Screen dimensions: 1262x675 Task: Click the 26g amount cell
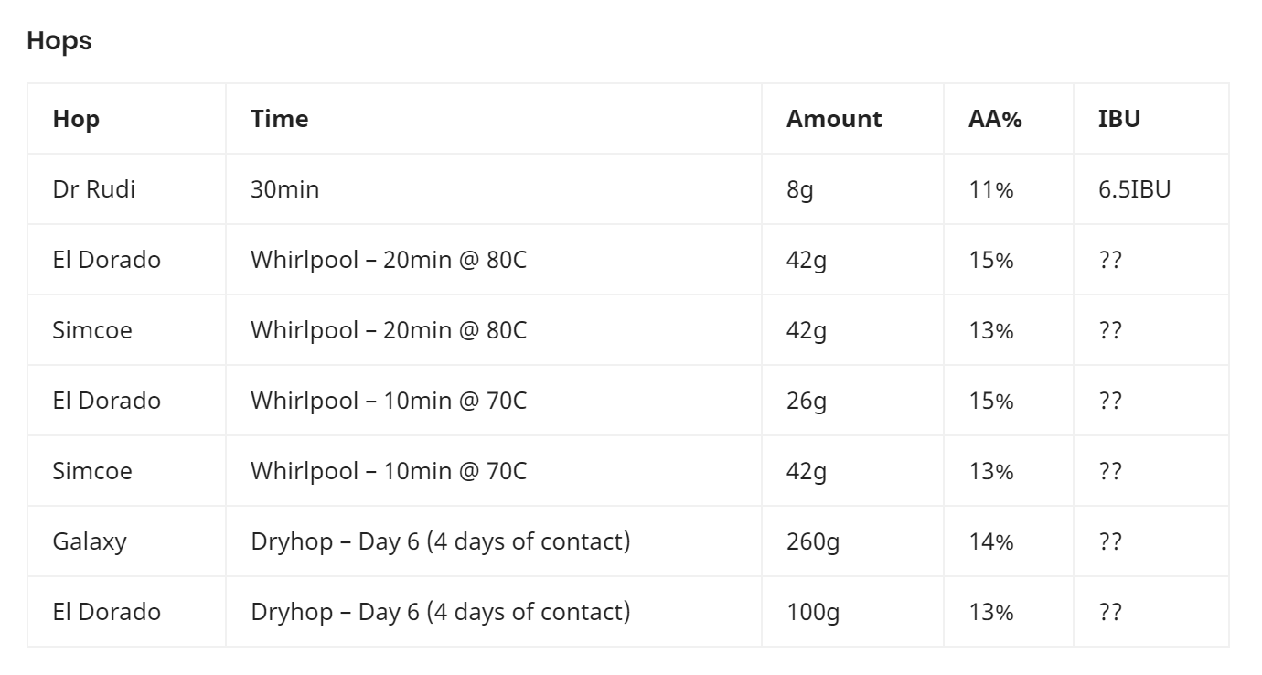pos(807,402)
